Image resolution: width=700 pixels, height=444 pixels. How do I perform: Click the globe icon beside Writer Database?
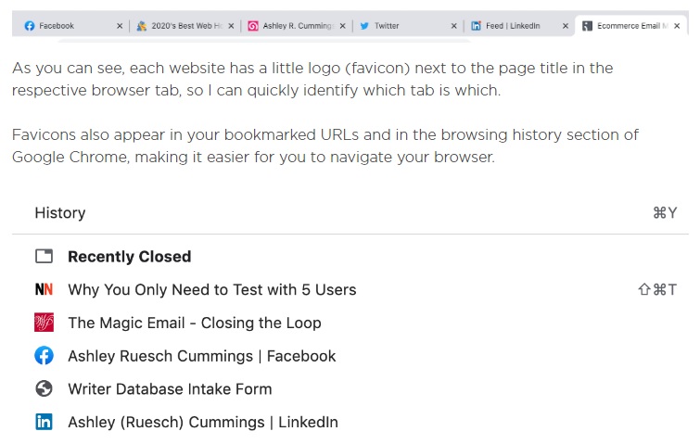pos(44,388)
